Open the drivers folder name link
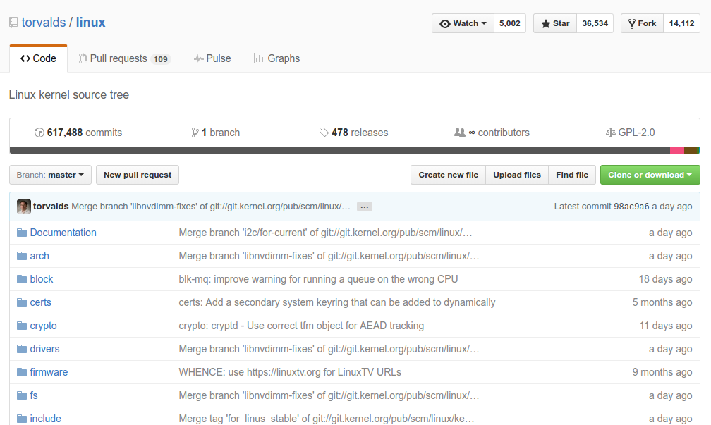Screen dimensions: 711x425 (44, 349)
